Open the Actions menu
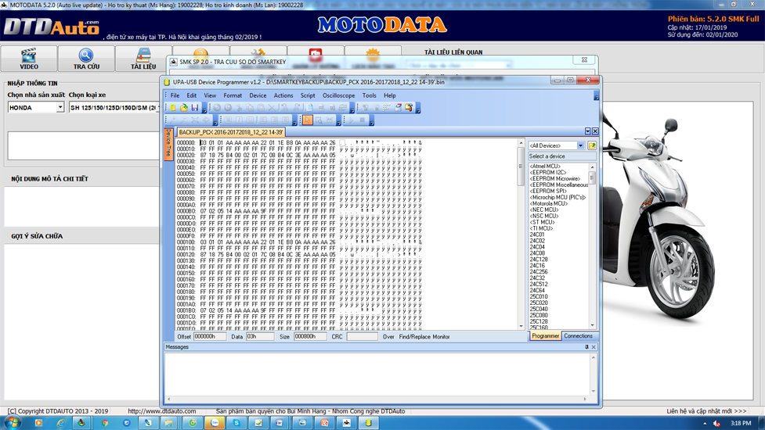The height and width of the screenshot is (430, 765). [x=283, y=95]
